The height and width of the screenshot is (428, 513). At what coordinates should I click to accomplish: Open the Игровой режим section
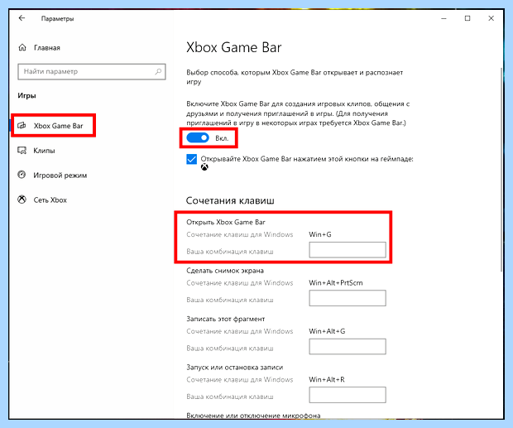click(60, 176)
